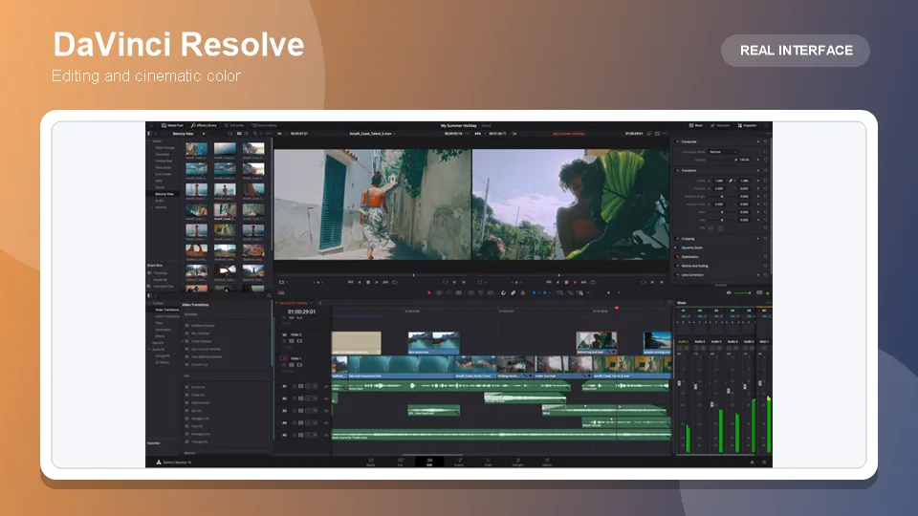Toggle the Stabilization section enable dot

(677, 256)
